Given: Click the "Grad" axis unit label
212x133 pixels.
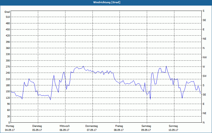Looking at the screenshot, I should [7, 12].
